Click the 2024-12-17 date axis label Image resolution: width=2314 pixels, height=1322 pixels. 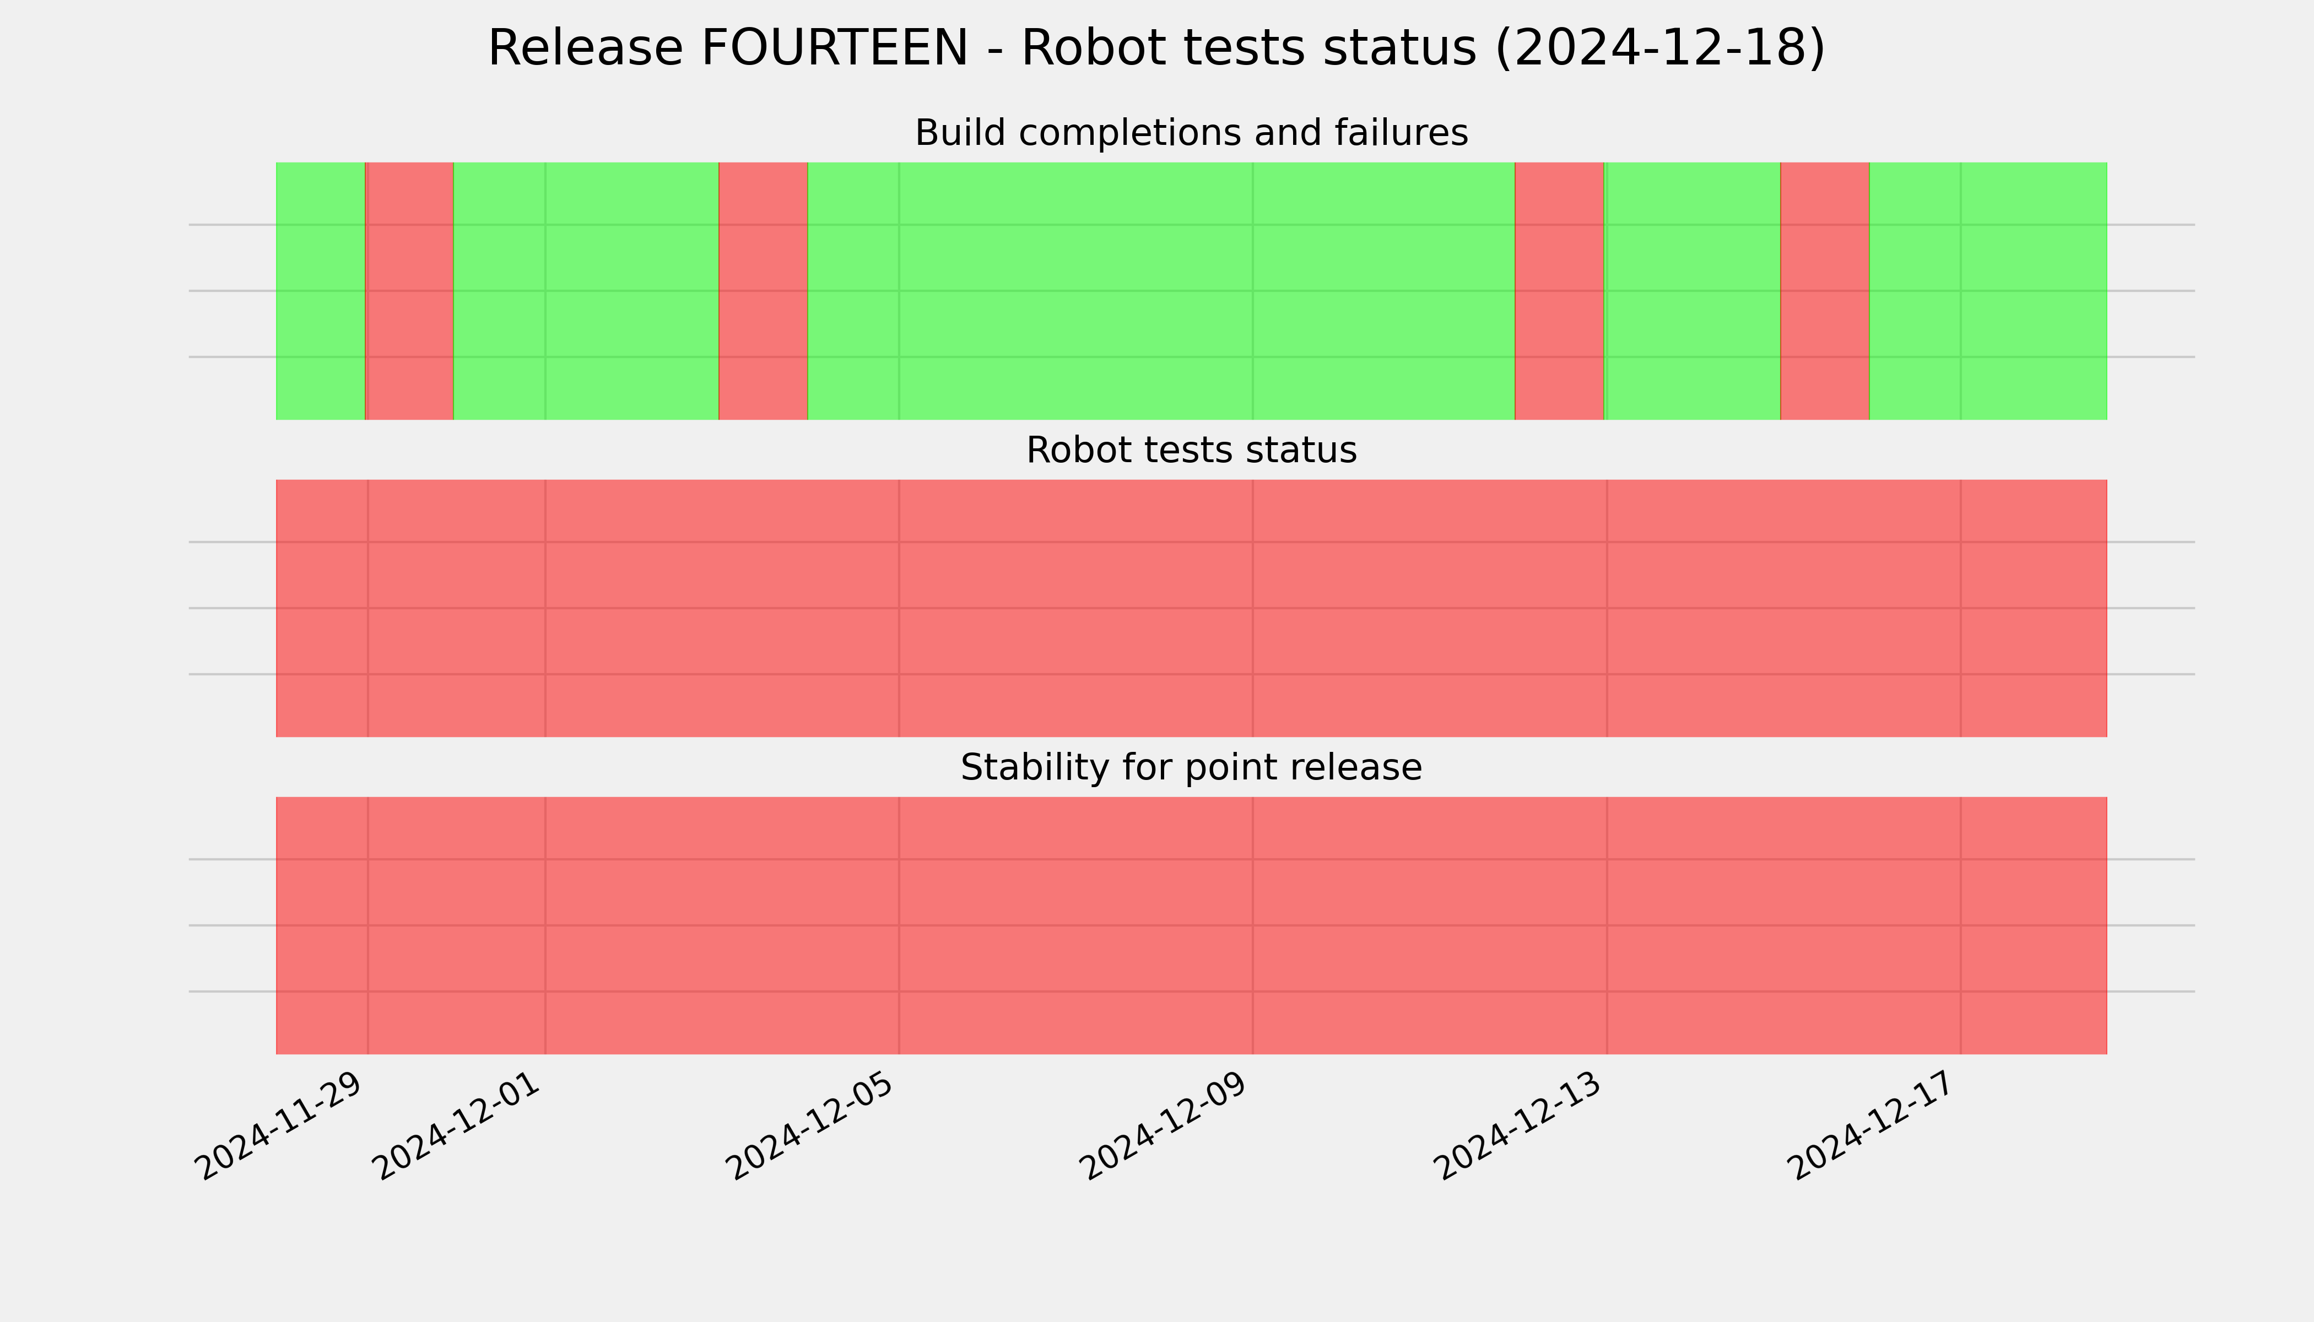point(1874,1126)
